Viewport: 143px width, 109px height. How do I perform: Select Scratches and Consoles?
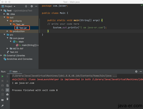coord(19,59)
